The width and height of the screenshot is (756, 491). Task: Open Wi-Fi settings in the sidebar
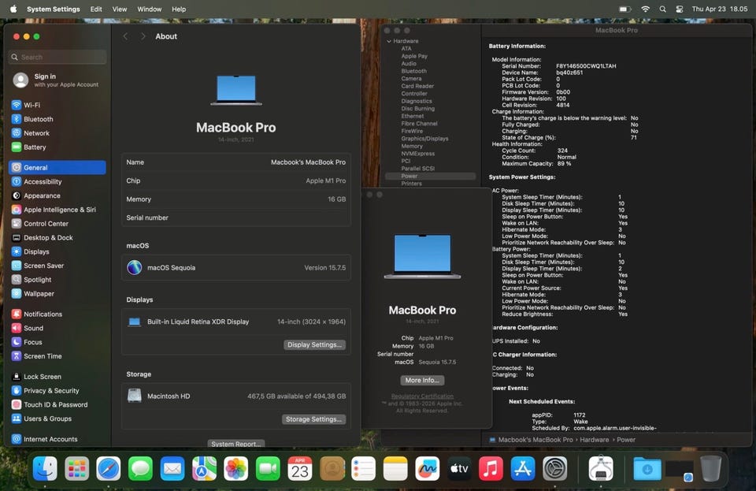(31, 105)
